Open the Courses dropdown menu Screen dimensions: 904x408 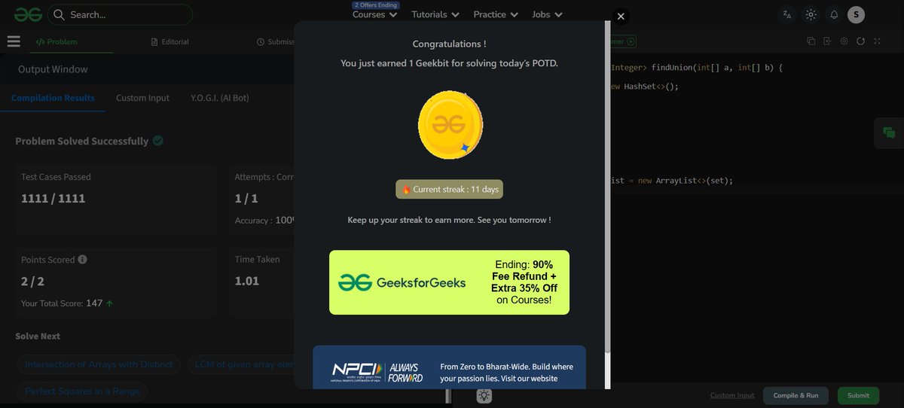374,14
